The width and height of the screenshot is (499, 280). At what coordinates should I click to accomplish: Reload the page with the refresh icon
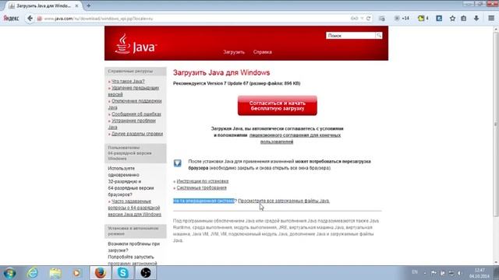[369, 19]
